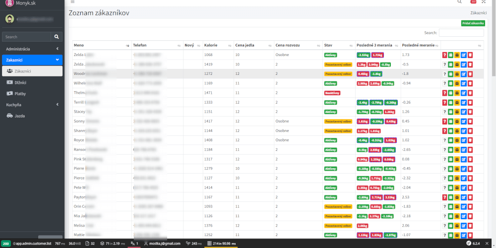
Task: Go to Jazda in the sidebar
Action: click(x=20, y=116)
